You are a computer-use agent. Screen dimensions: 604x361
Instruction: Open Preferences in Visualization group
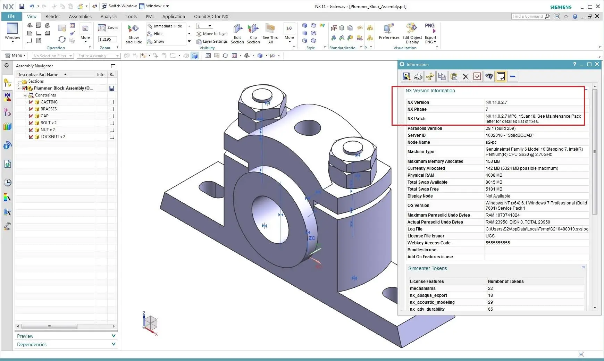[389, 32]
